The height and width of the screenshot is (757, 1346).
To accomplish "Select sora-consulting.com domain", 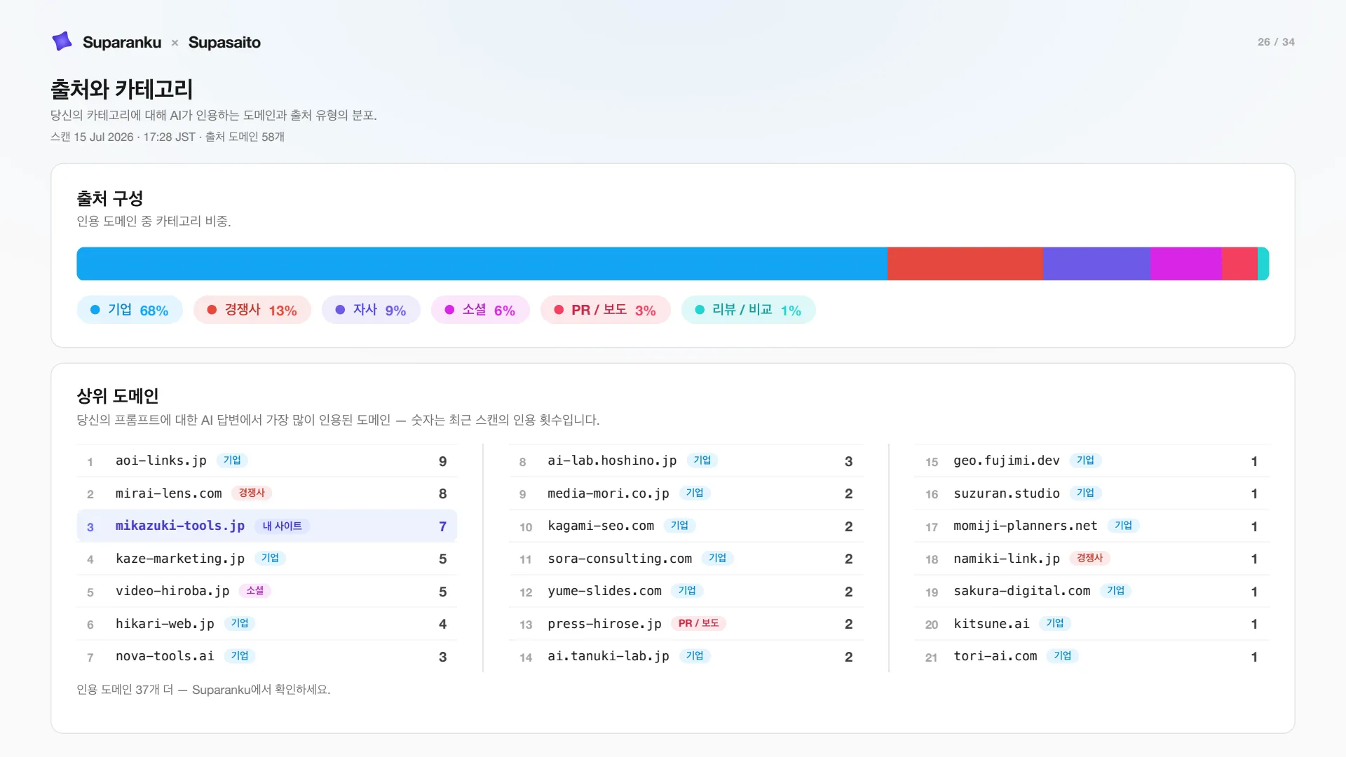I will [620, 559].
